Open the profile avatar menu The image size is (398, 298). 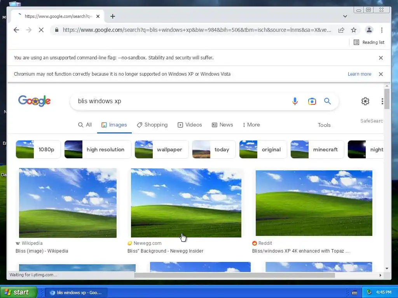coord(369,30)
